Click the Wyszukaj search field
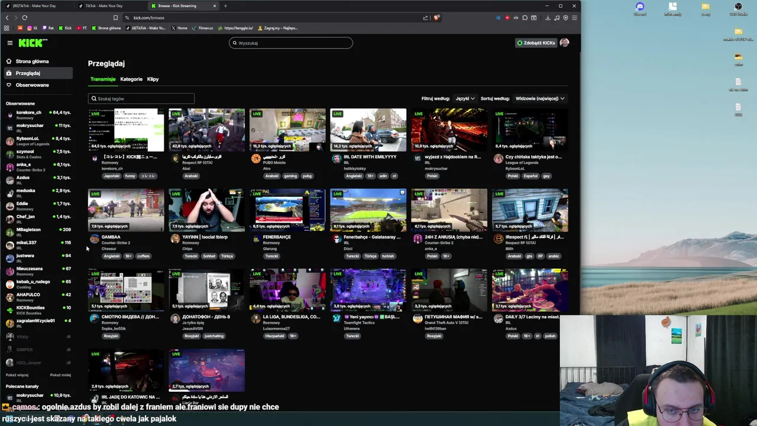The width and height of the screenshot is (757, 426). [290, 43]
